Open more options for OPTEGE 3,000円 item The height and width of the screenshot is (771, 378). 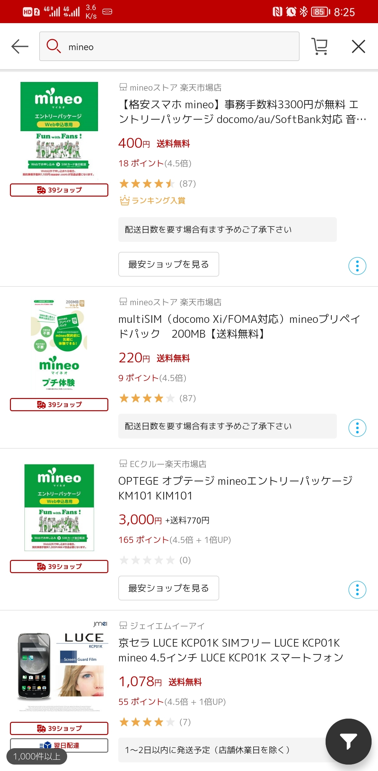click(357, 590)
